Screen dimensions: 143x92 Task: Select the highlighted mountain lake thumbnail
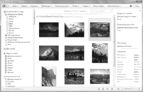tap(100, 30)
